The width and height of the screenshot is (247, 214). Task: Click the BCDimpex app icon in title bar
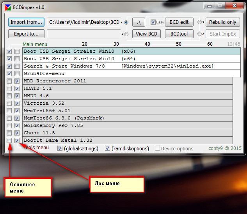click(8, 7)
